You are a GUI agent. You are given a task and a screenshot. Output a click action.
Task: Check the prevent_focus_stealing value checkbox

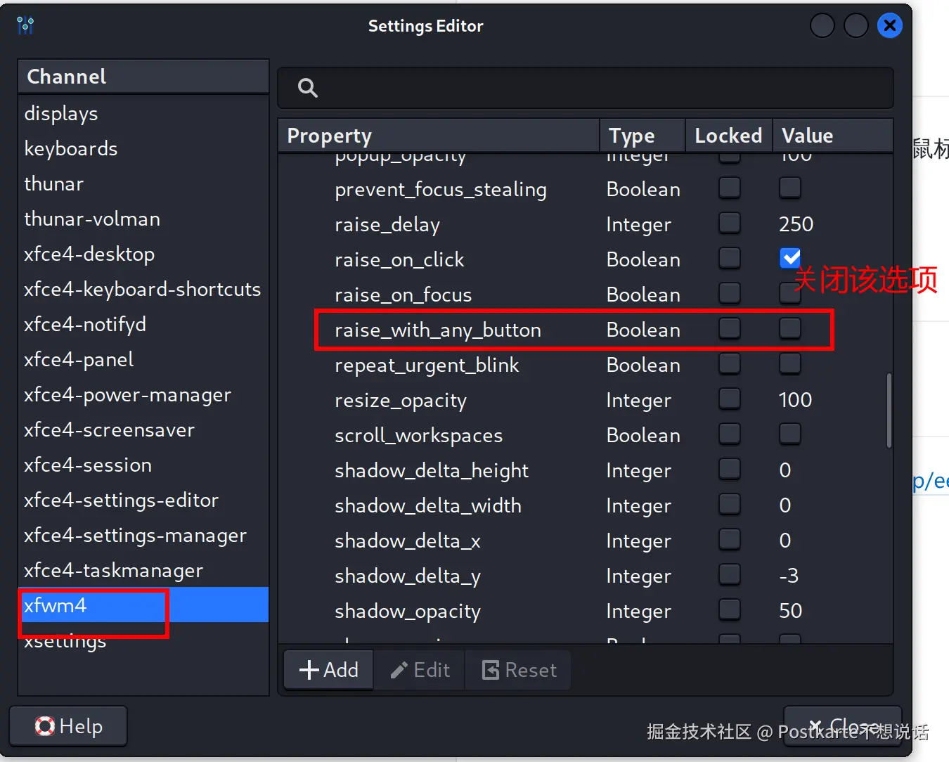[790, 188]
